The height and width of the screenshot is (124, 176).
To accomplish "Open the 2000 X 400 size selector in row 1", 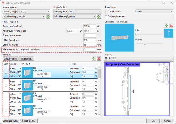I will tap(42, 75).
